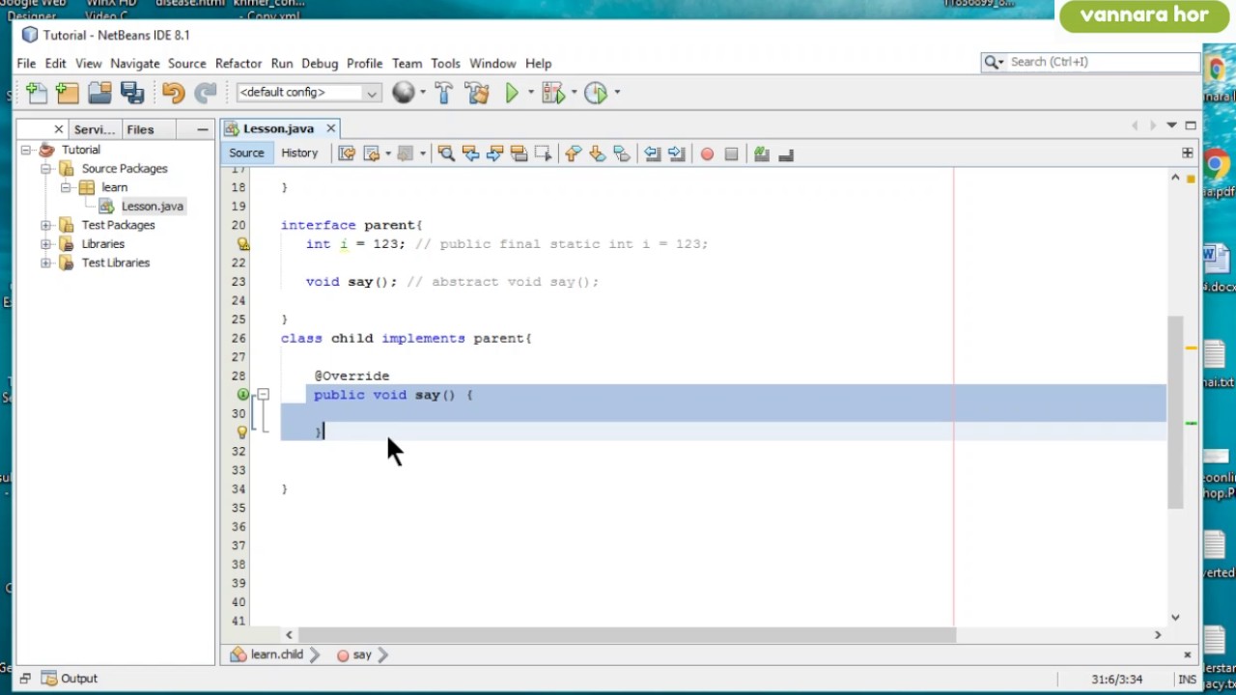Screen dimensions: 1236x695
Task: Click the Find Selection magnifier icon
Action: [446, 153]
